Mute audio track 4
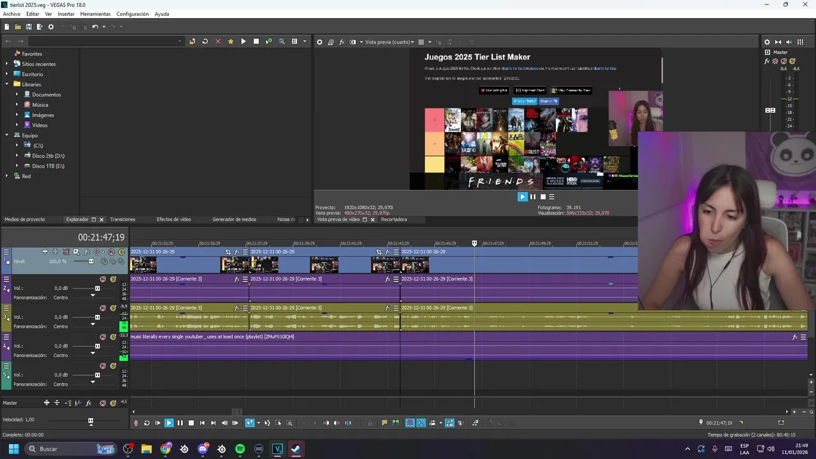Image resolution: width=816 pixels, height=459 pixels. pos(103,337)
